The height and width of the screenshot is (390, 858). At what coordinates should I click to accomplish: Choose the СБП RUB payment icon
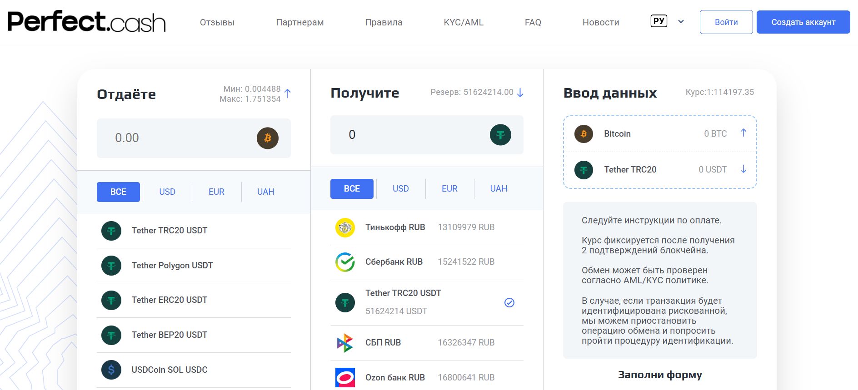point(345,343)
